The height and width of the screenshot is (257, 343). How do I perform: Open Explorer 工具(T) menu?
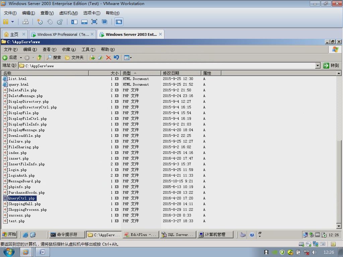[88, 50]
